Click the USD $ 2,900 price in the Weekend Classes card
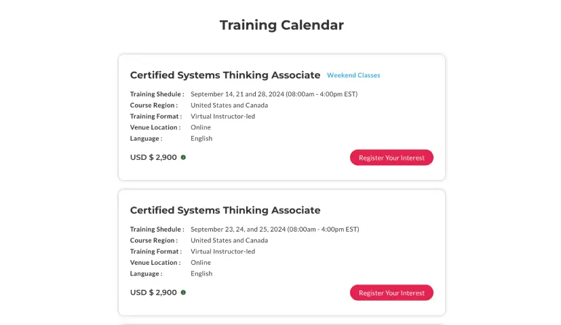Image resolution: width=561 pixels, height=325 pixels. coord(153,157)
